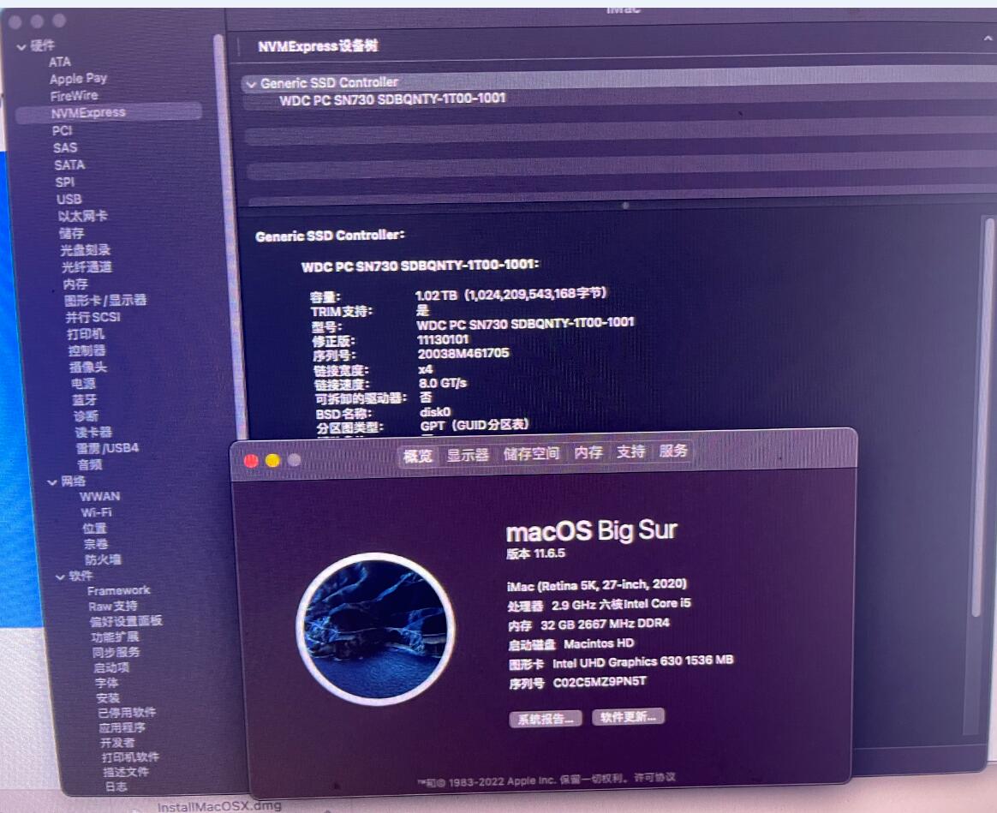Open FireWire hardware entry
Viewport: 997px width, 813px height.
coord(75,96)
